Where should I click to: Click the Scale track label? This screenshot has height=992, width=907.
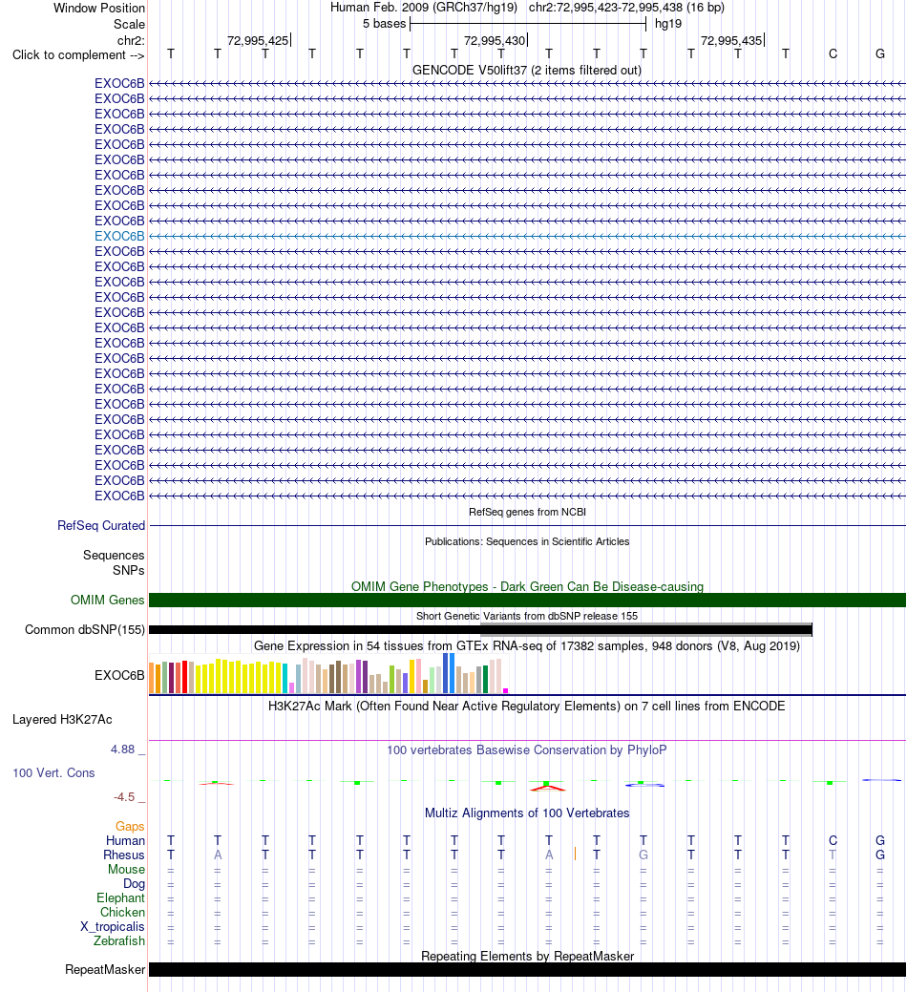pos(129,24)
